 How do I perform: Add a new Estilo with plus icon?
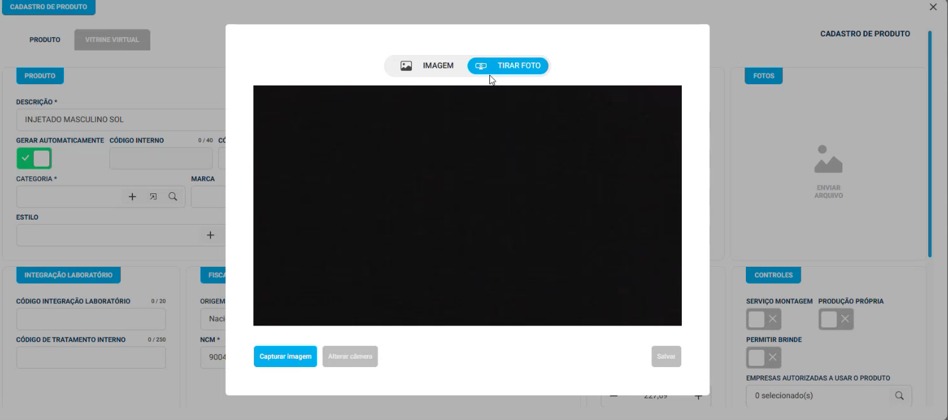pos(210,236)
